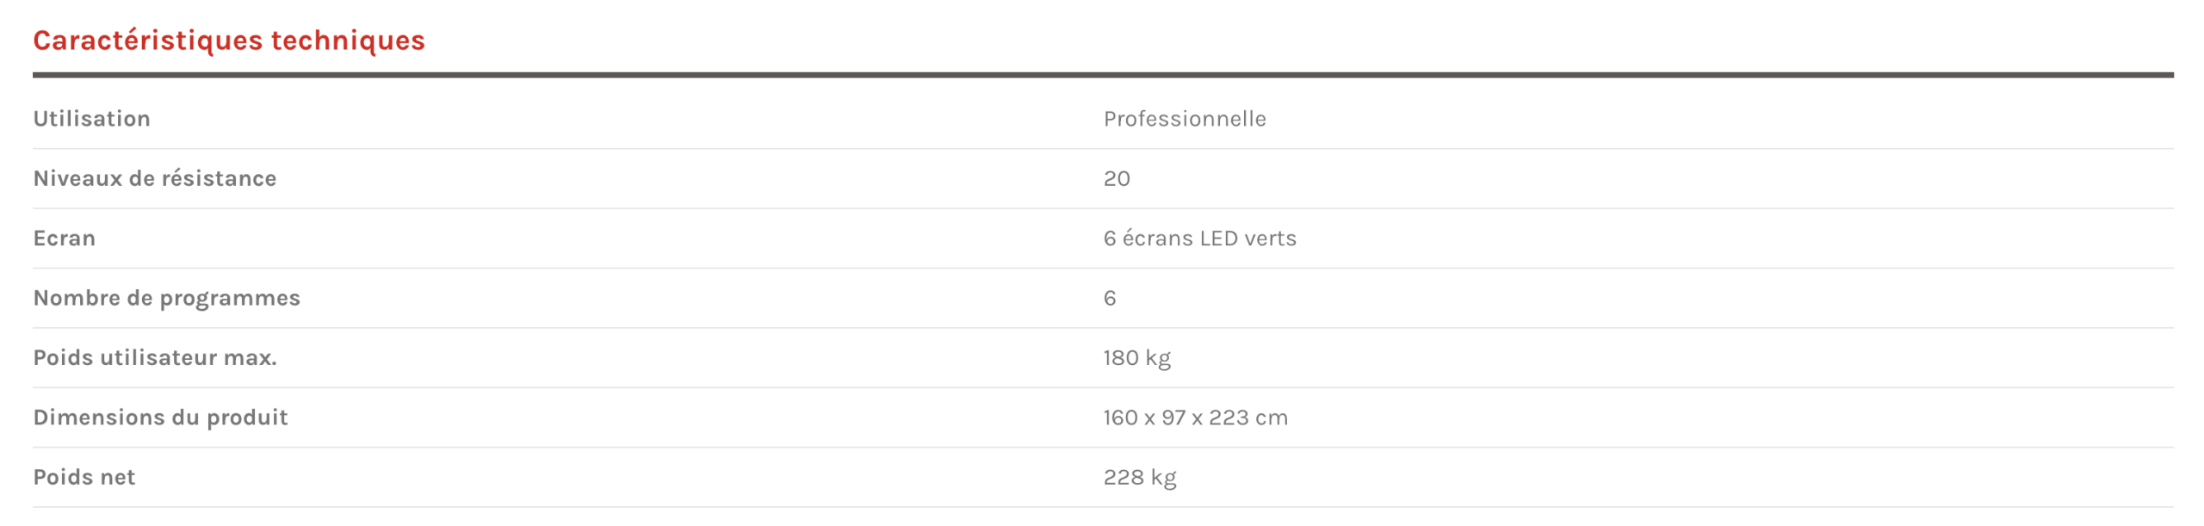The width and height of the screenshot is (2204, 526).
Task: Select the 'Utilisation' row label
Action: point(92,119)
